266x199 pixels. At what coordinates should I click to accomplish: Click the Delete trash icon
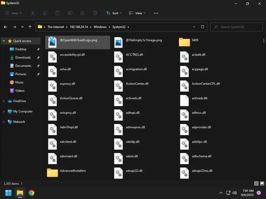point(95,13)
